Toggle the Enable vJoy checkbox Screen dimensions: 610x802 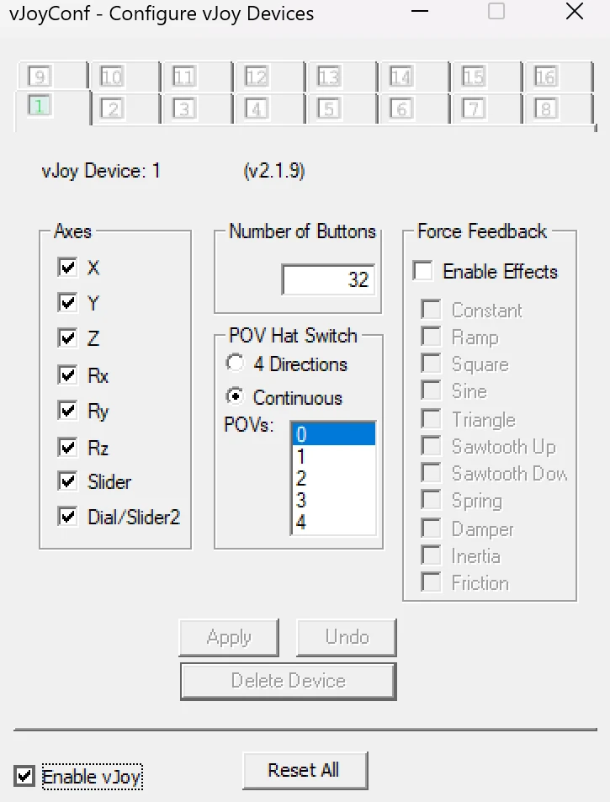[25, 776]
